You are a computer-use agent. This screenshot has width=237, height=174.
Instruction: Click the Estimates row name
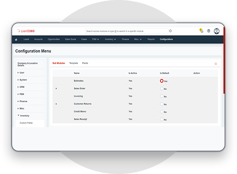[78, 81]
